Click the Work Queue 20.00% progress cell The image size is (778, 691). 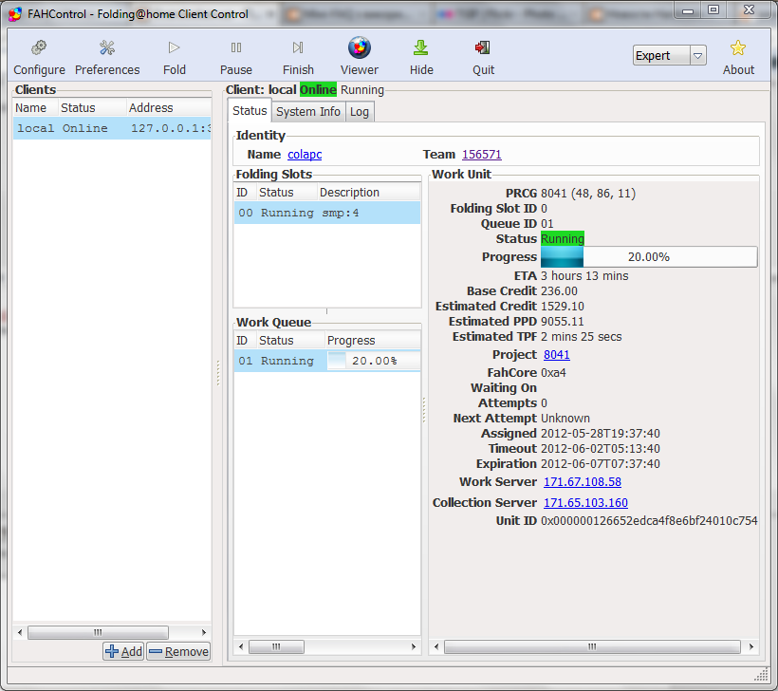tap(374, 361)
